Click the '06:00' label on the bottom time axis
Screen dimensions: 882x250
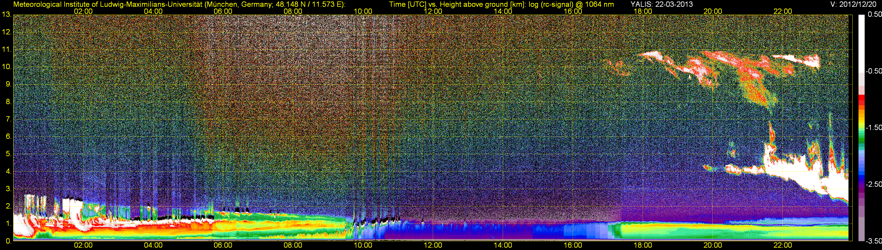(x=223, y=245)
